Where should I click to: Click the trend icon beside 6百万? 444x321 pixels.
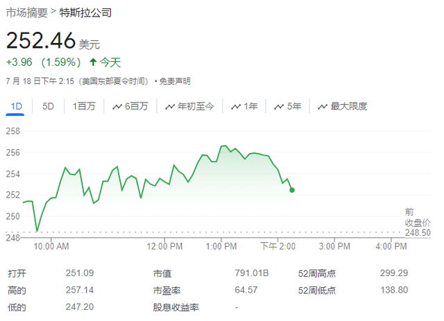coord(117,107)
